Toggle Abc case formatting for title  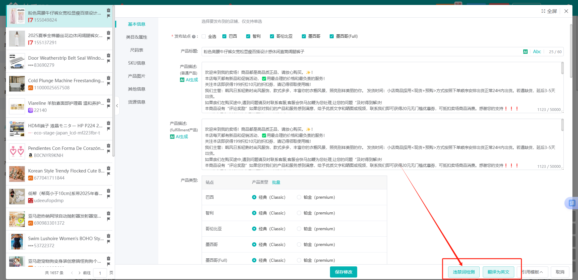point(537,52)
